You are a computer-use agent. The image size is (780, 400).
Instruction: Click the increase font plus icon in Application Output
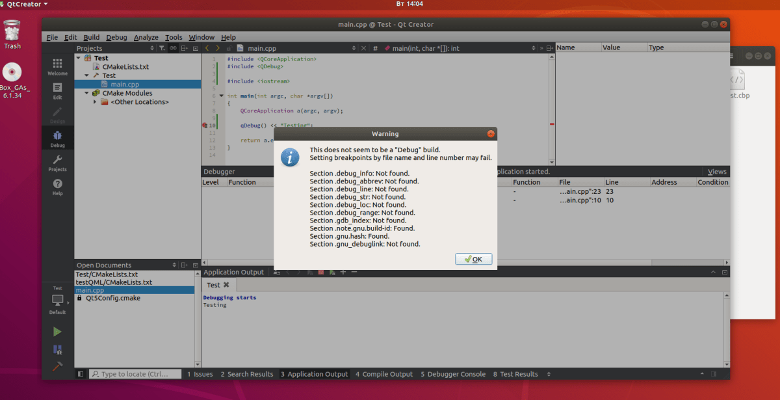click(x=343, y=272)
